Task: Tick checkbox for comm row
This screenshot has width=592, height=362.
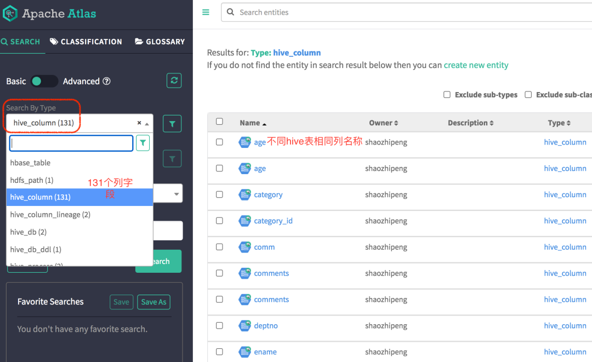Action: coord(219,247)
